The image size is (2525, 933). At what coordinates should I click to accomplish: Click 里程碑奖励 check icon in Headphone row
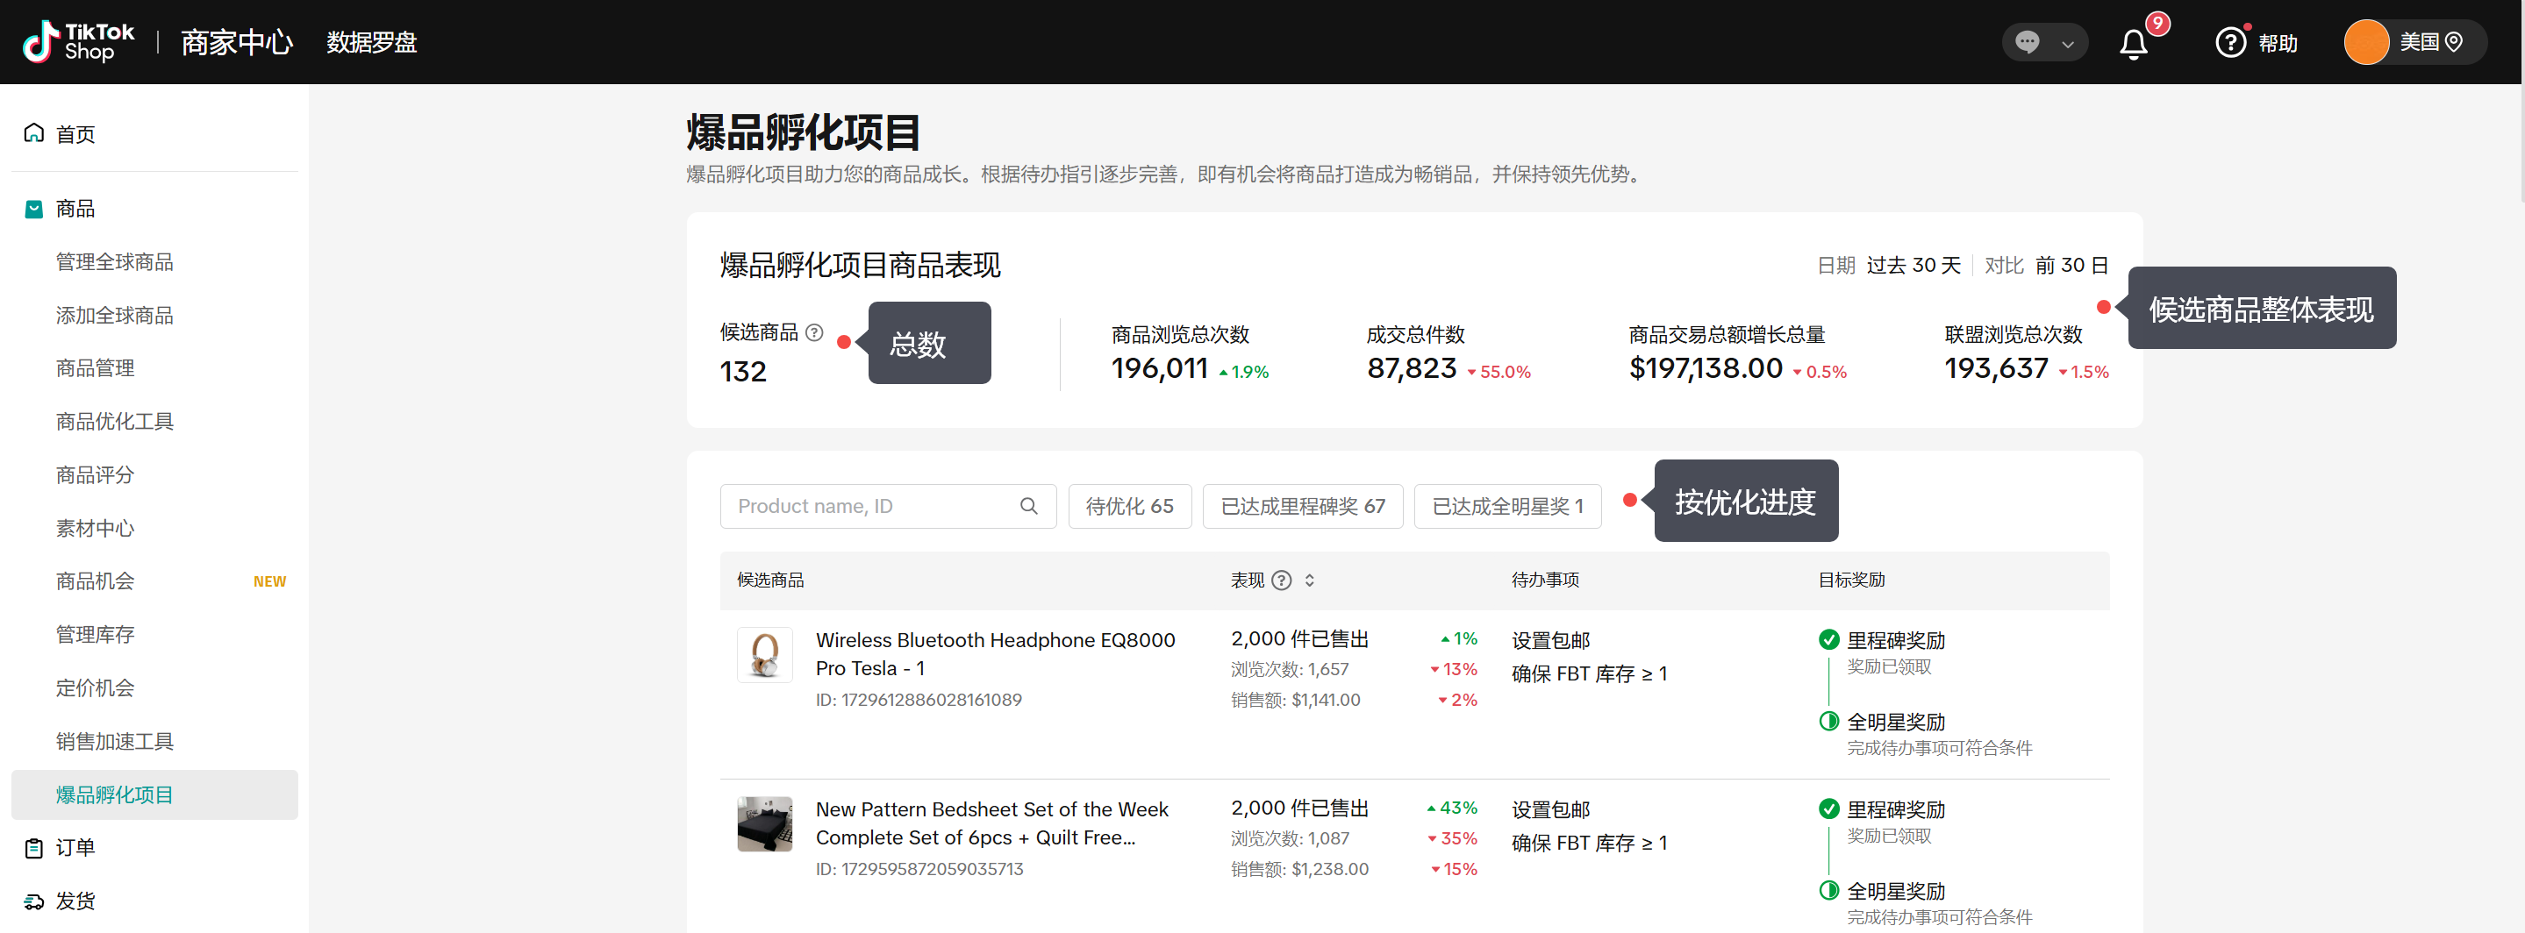coord(1828,640)
